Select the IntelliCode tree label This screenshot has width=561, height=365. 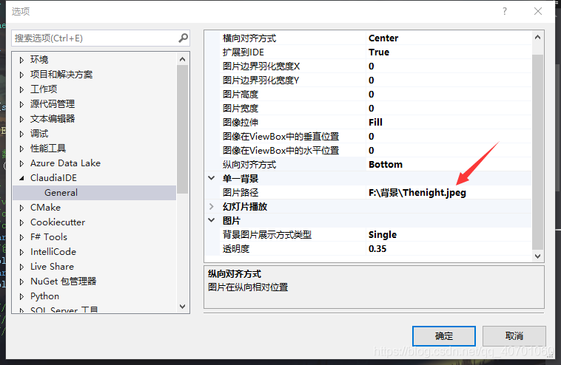click(x=53, y=252)
